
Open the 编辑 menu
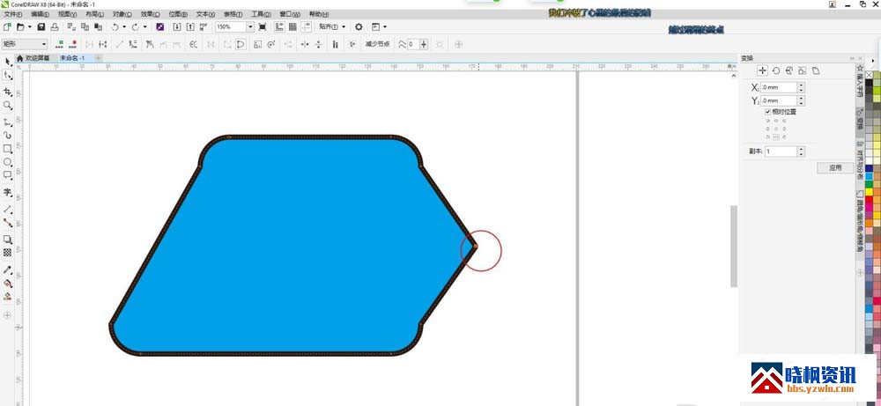(x=40, y=14)
